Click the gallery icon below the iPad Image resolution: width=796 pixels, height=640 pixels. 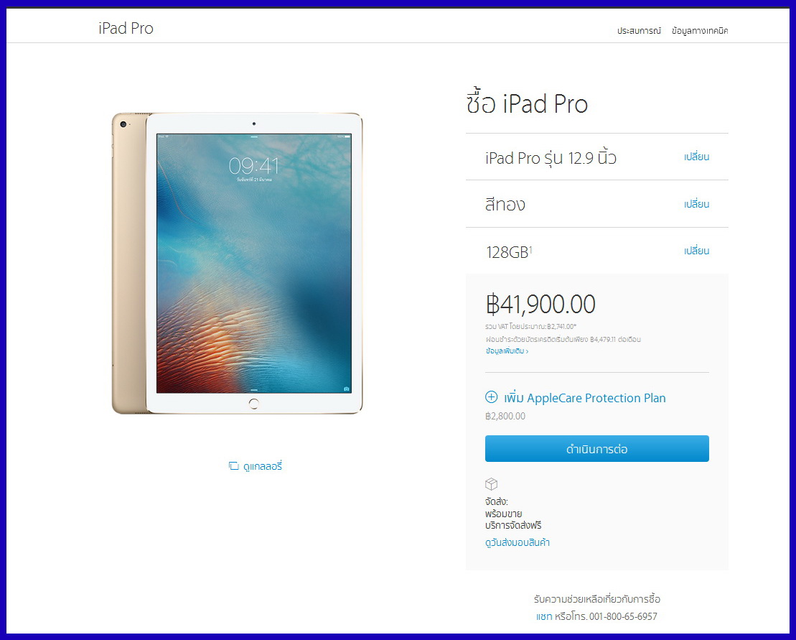coord(233,465)
